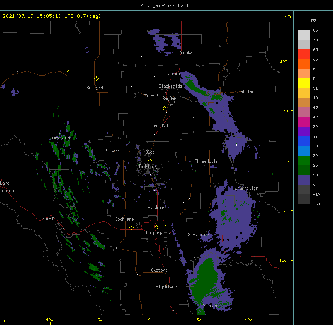333x325 pixels.
Task: Click the white asterisk above the Limestone label
Action: pos(59,134)
